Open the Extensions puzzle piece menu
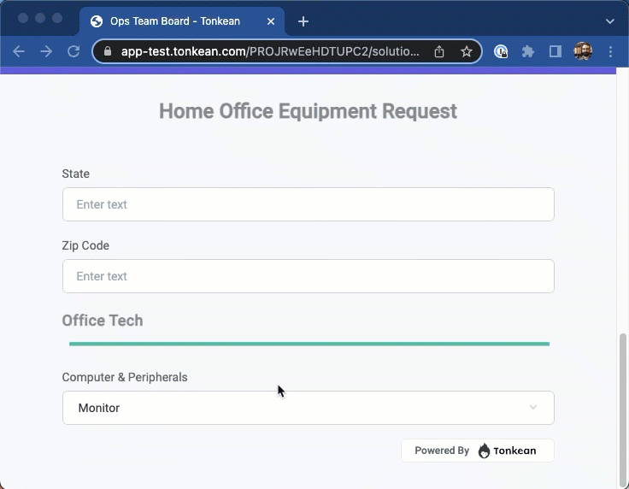Screen dimensions: 629x489 [528, 51]
